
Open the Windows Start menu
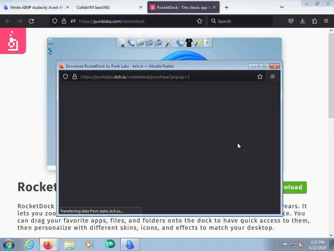click(x=9, y=244)
